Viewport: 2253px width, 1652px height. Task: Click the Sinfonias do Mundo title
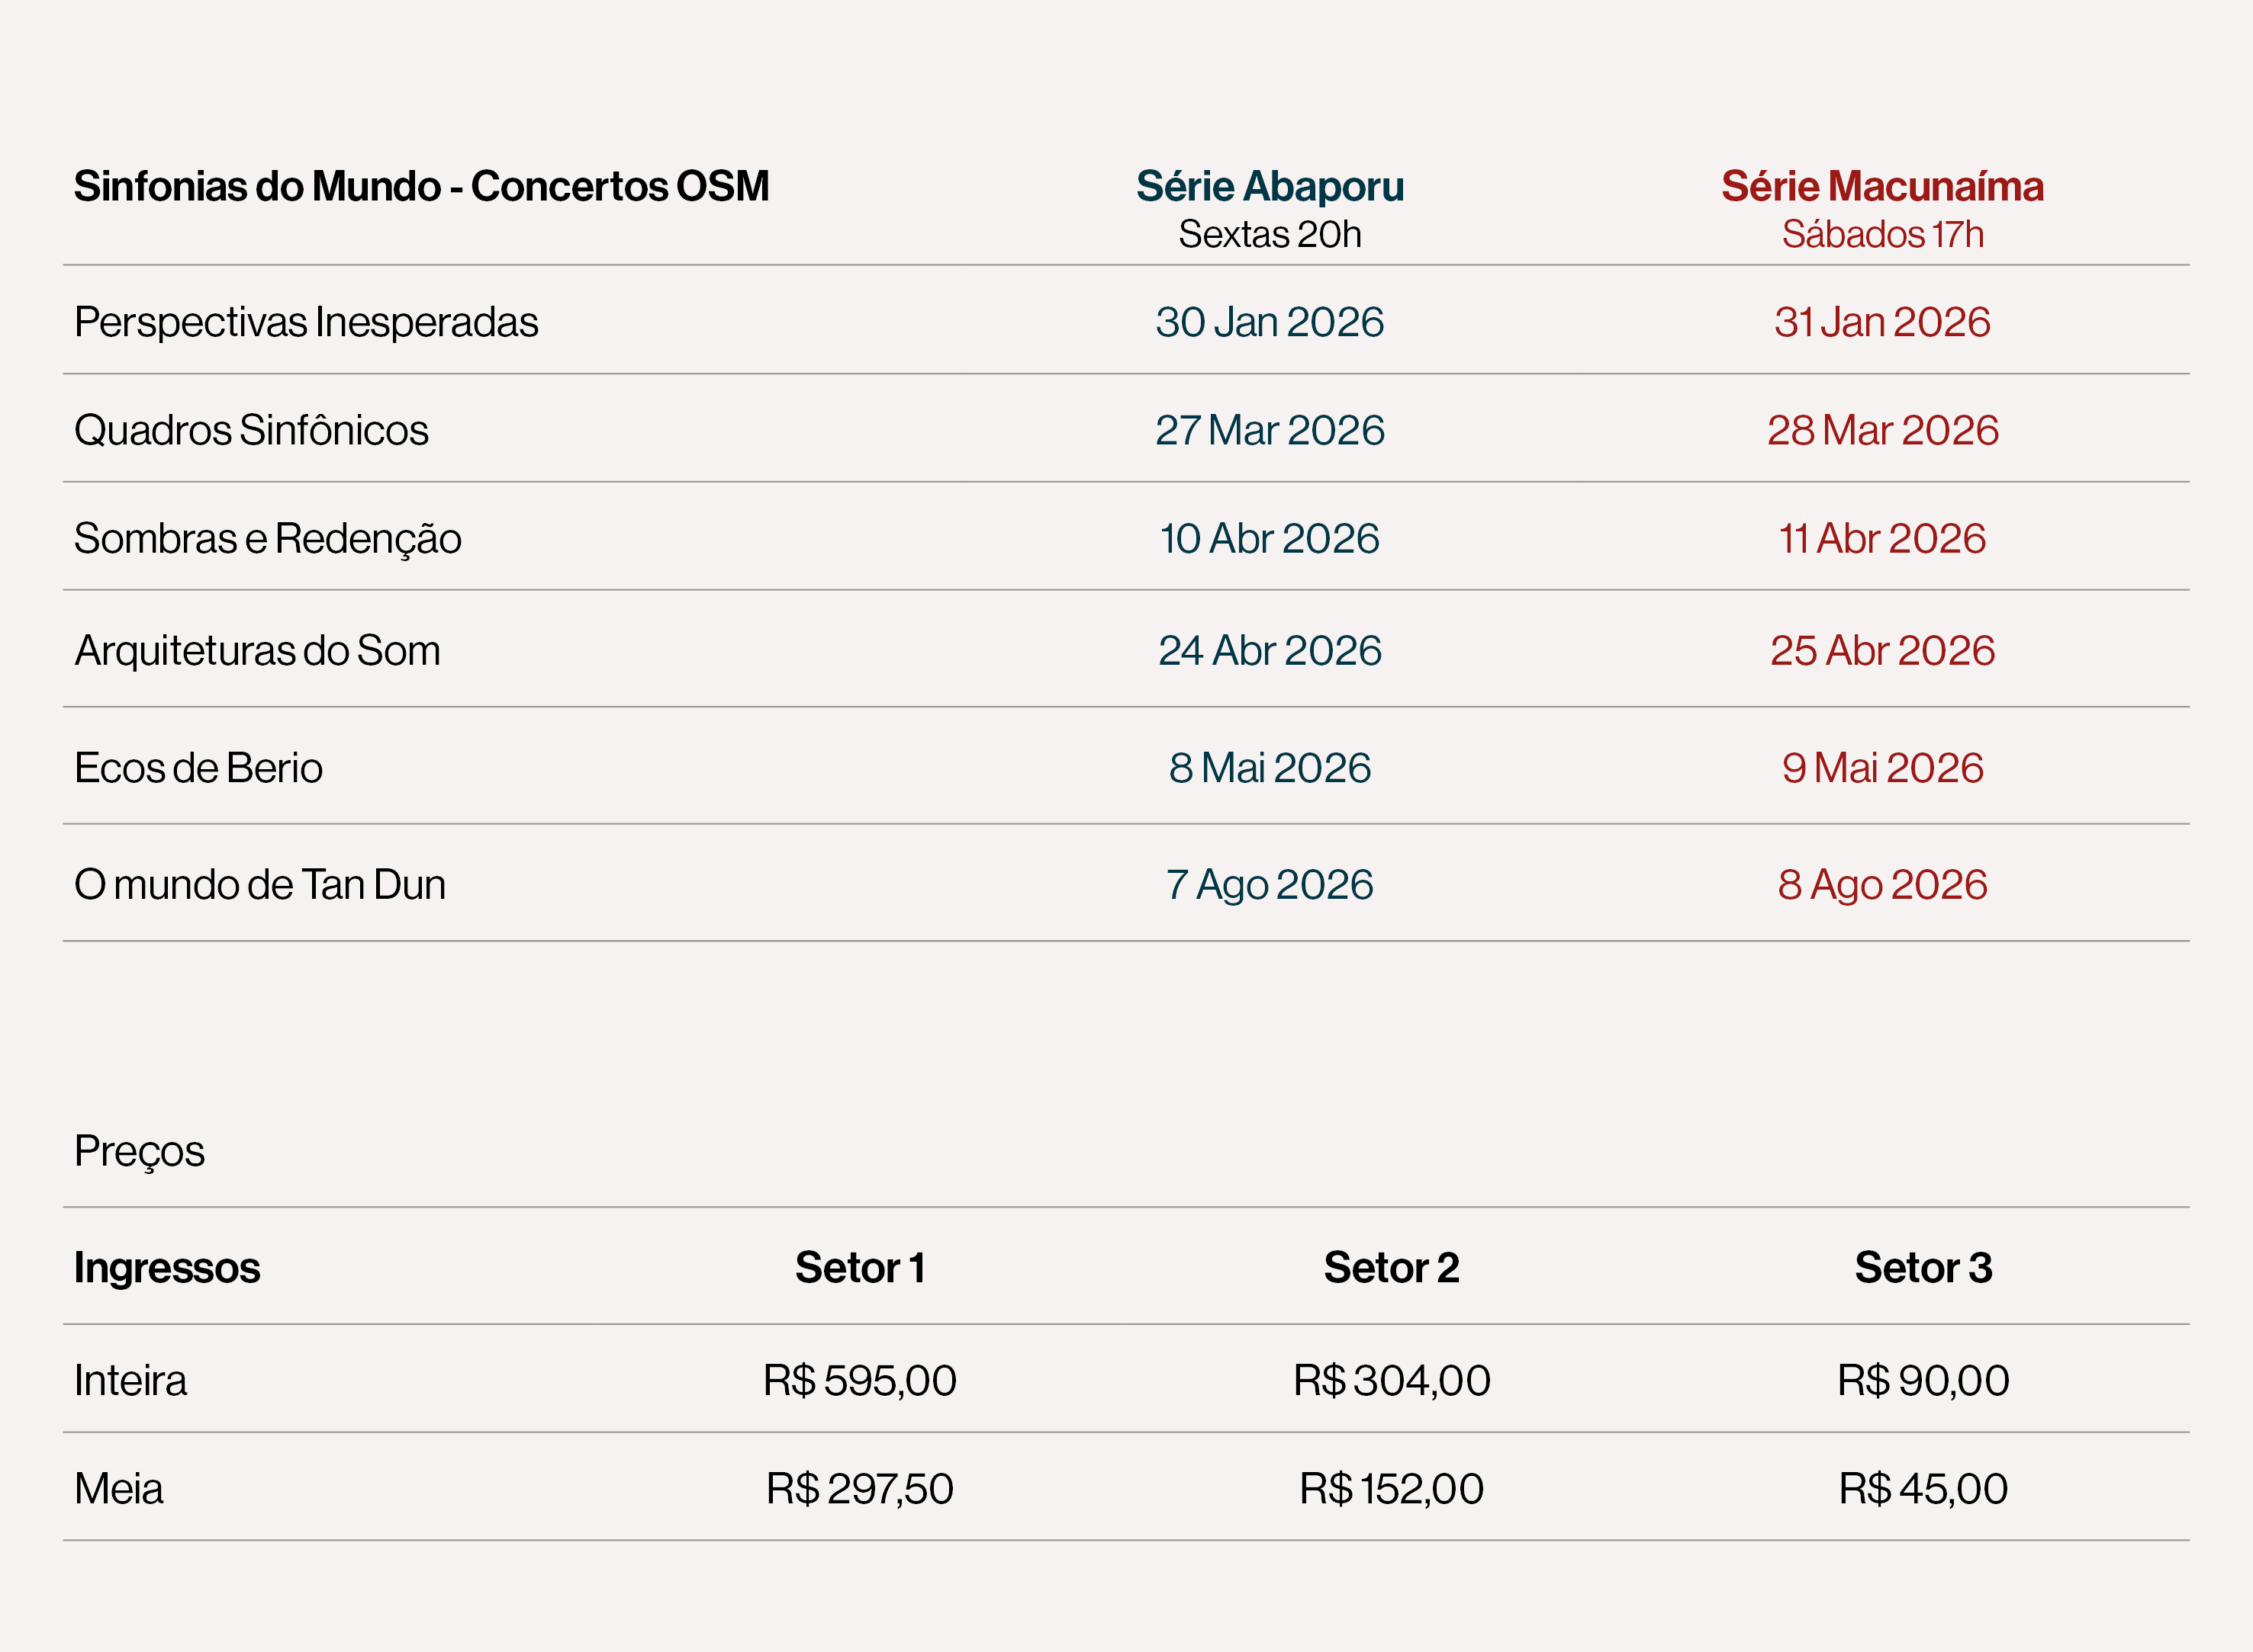pos(421,187)
